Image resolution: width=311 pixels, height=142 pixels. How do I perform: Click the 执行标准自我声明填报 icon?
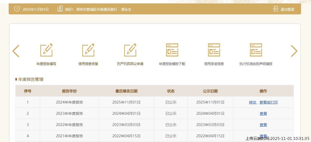[256, 50]
